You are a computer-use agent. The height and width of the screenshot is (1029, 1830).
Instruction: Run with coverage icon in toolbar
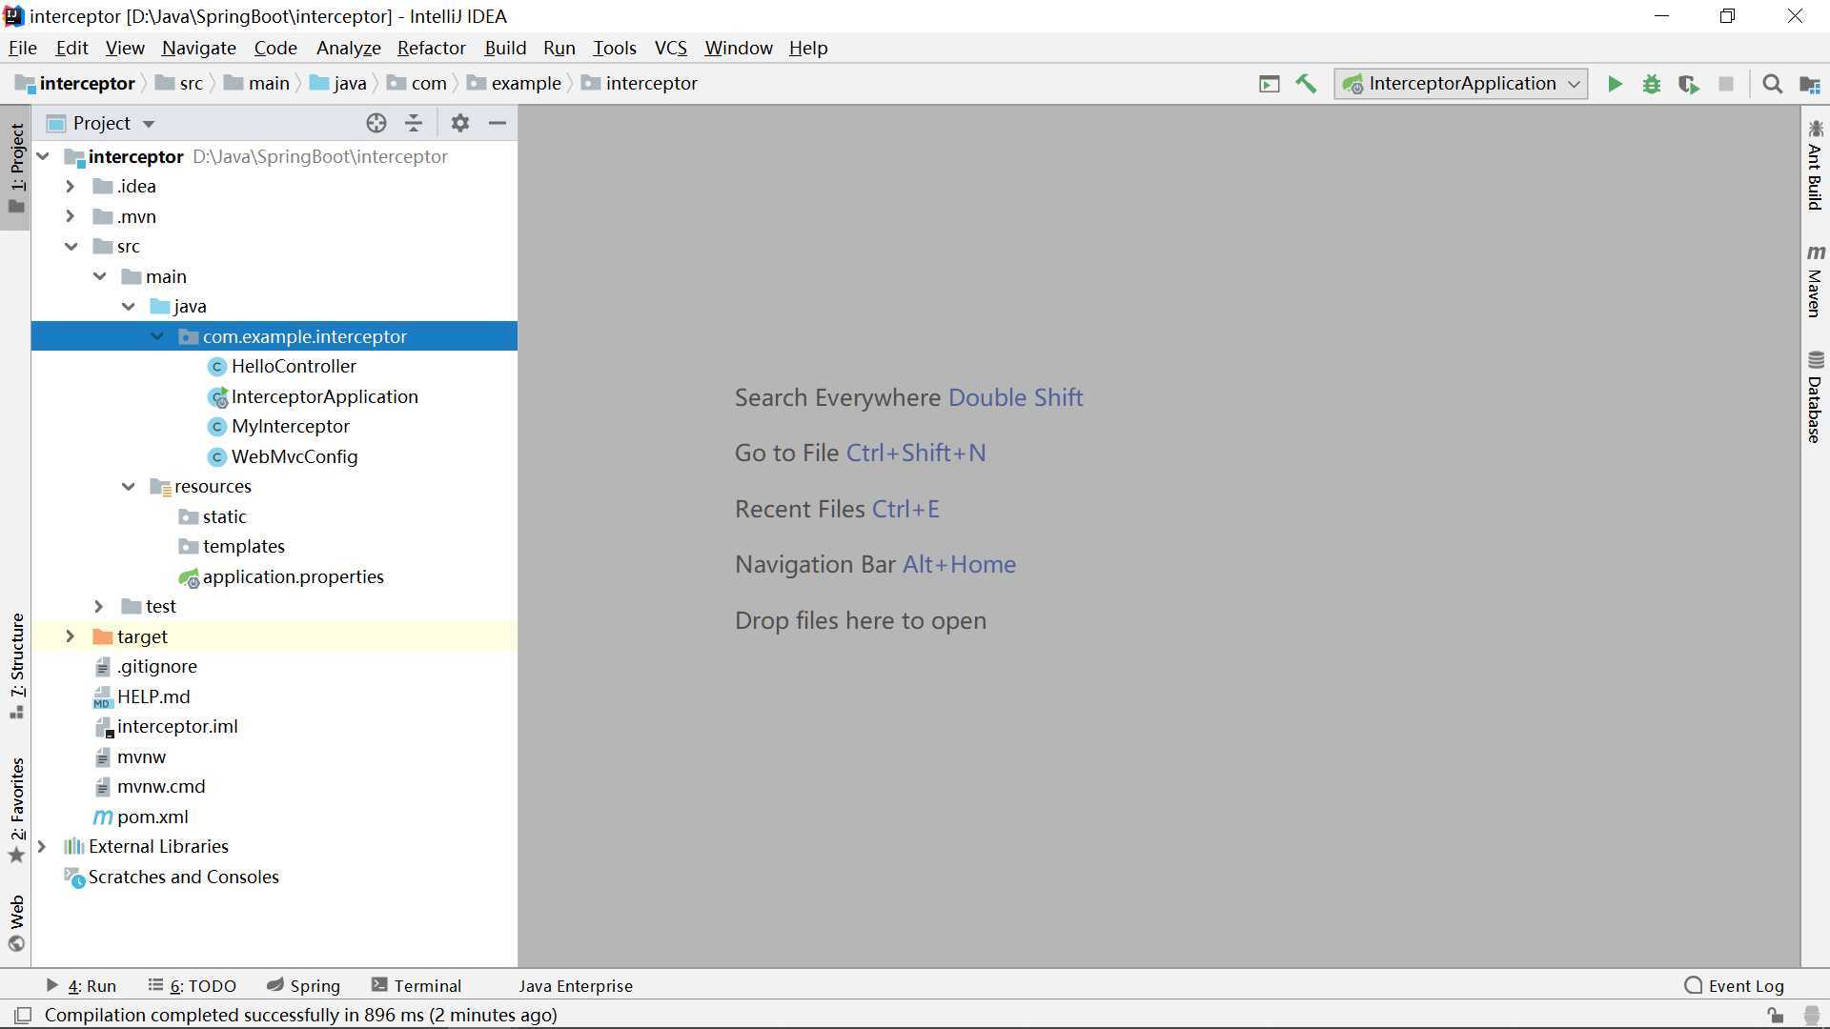coord(1689,84)
